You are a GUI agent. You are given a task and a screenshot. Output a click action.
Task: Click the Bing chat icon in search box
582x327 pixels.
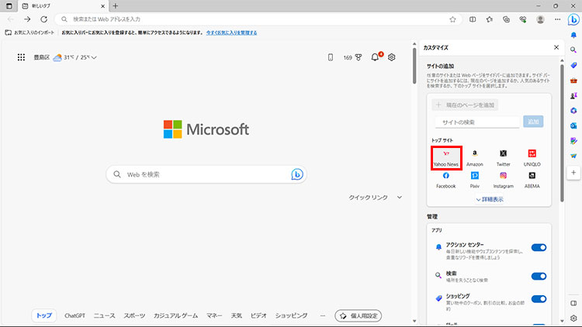coord(296,174)
